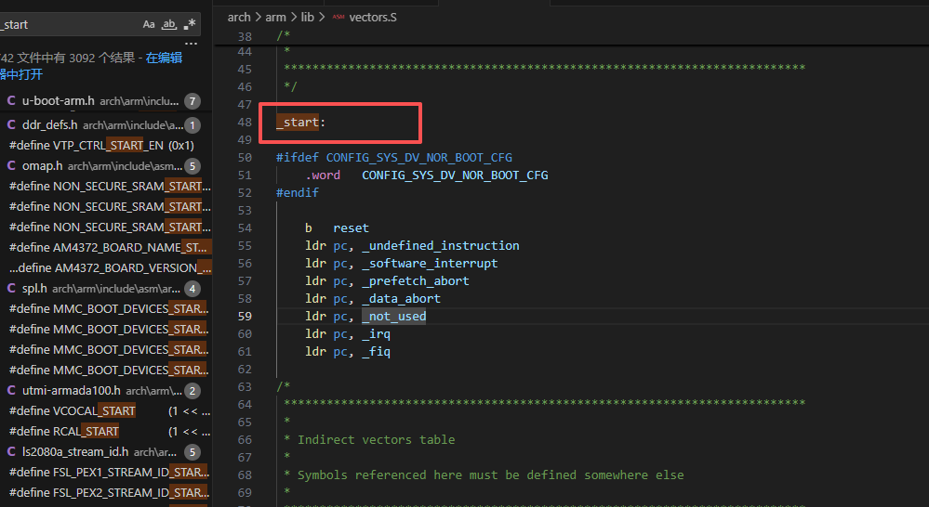929x507 pixels.
Task: Click C icon beside utmi-armada100.h
Action: tap(11, 390)
